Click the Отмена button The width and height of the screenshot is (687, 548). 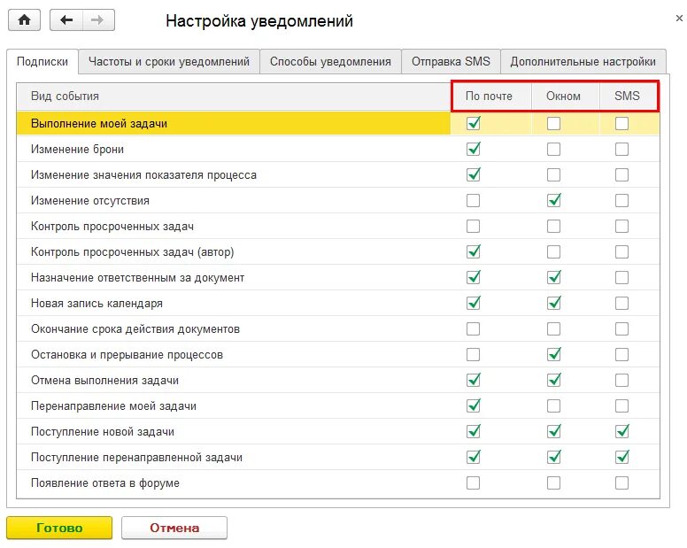(174, 528)
